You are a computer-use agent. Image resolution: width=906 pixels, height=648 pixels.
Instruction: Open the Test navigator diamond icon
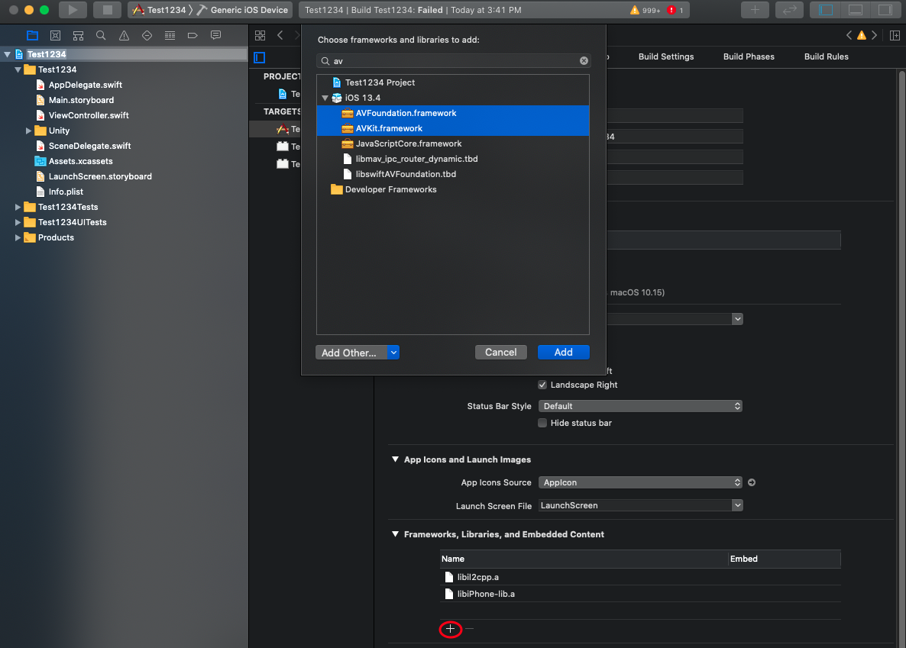click(x=147, y=35)
